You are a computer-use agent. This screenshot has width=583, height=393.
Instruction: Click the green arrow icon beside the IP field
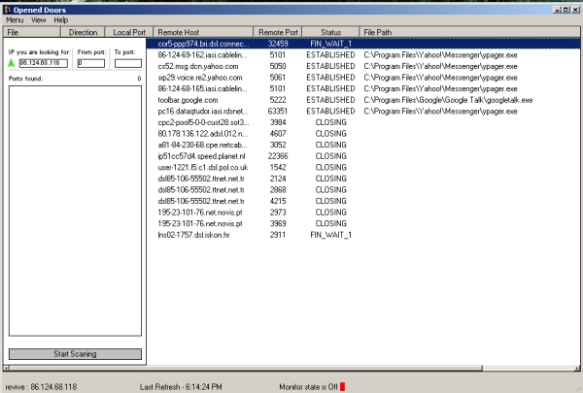(x=12, y=63)
